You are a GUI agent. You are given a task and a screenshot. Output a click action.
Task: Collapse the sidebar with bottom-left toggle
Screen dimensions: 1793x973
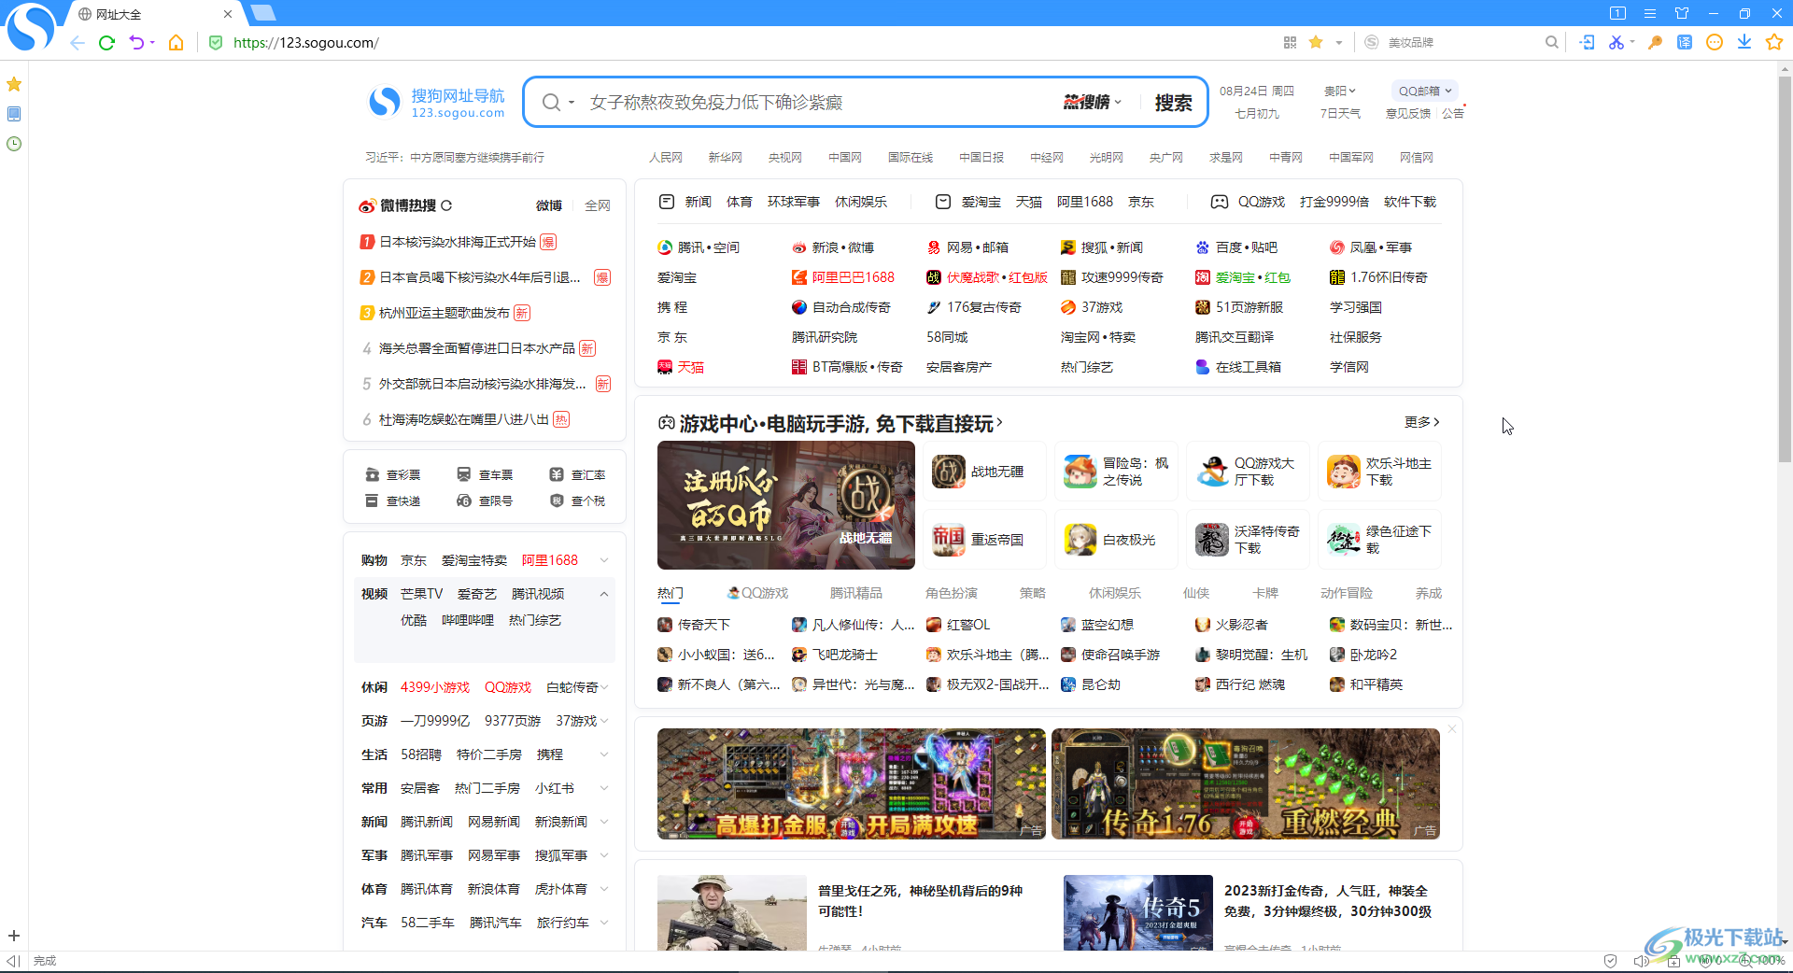(x=13, y=961)
